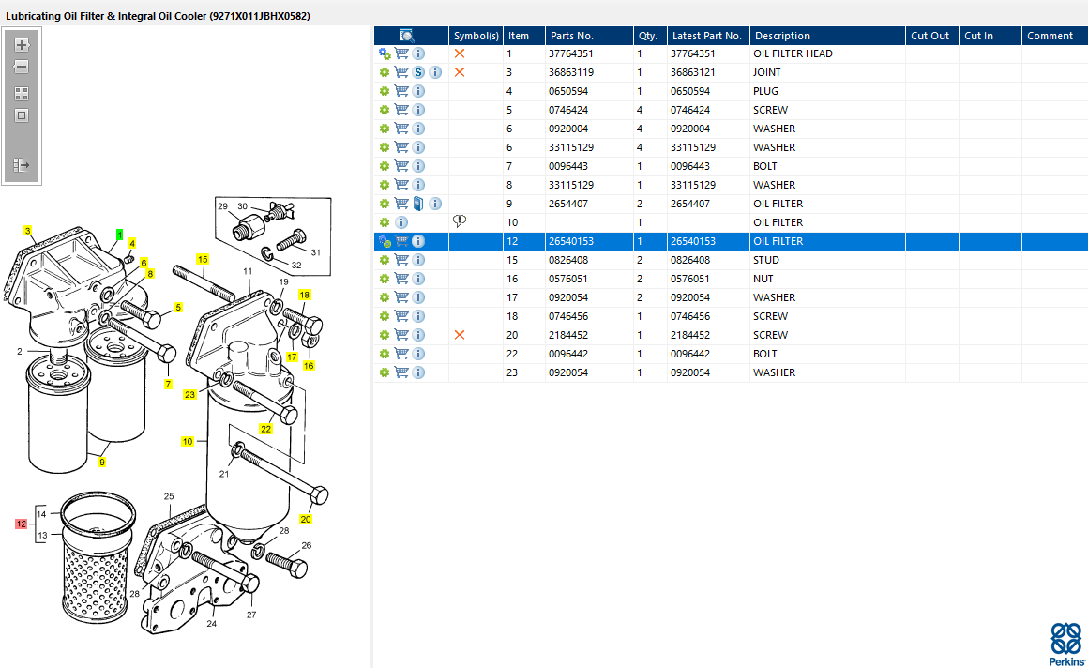Open info for item 7 BOLT
The height and width of the screenshot is (668, 1088).
pyautogui.click(x=418, y=166)
